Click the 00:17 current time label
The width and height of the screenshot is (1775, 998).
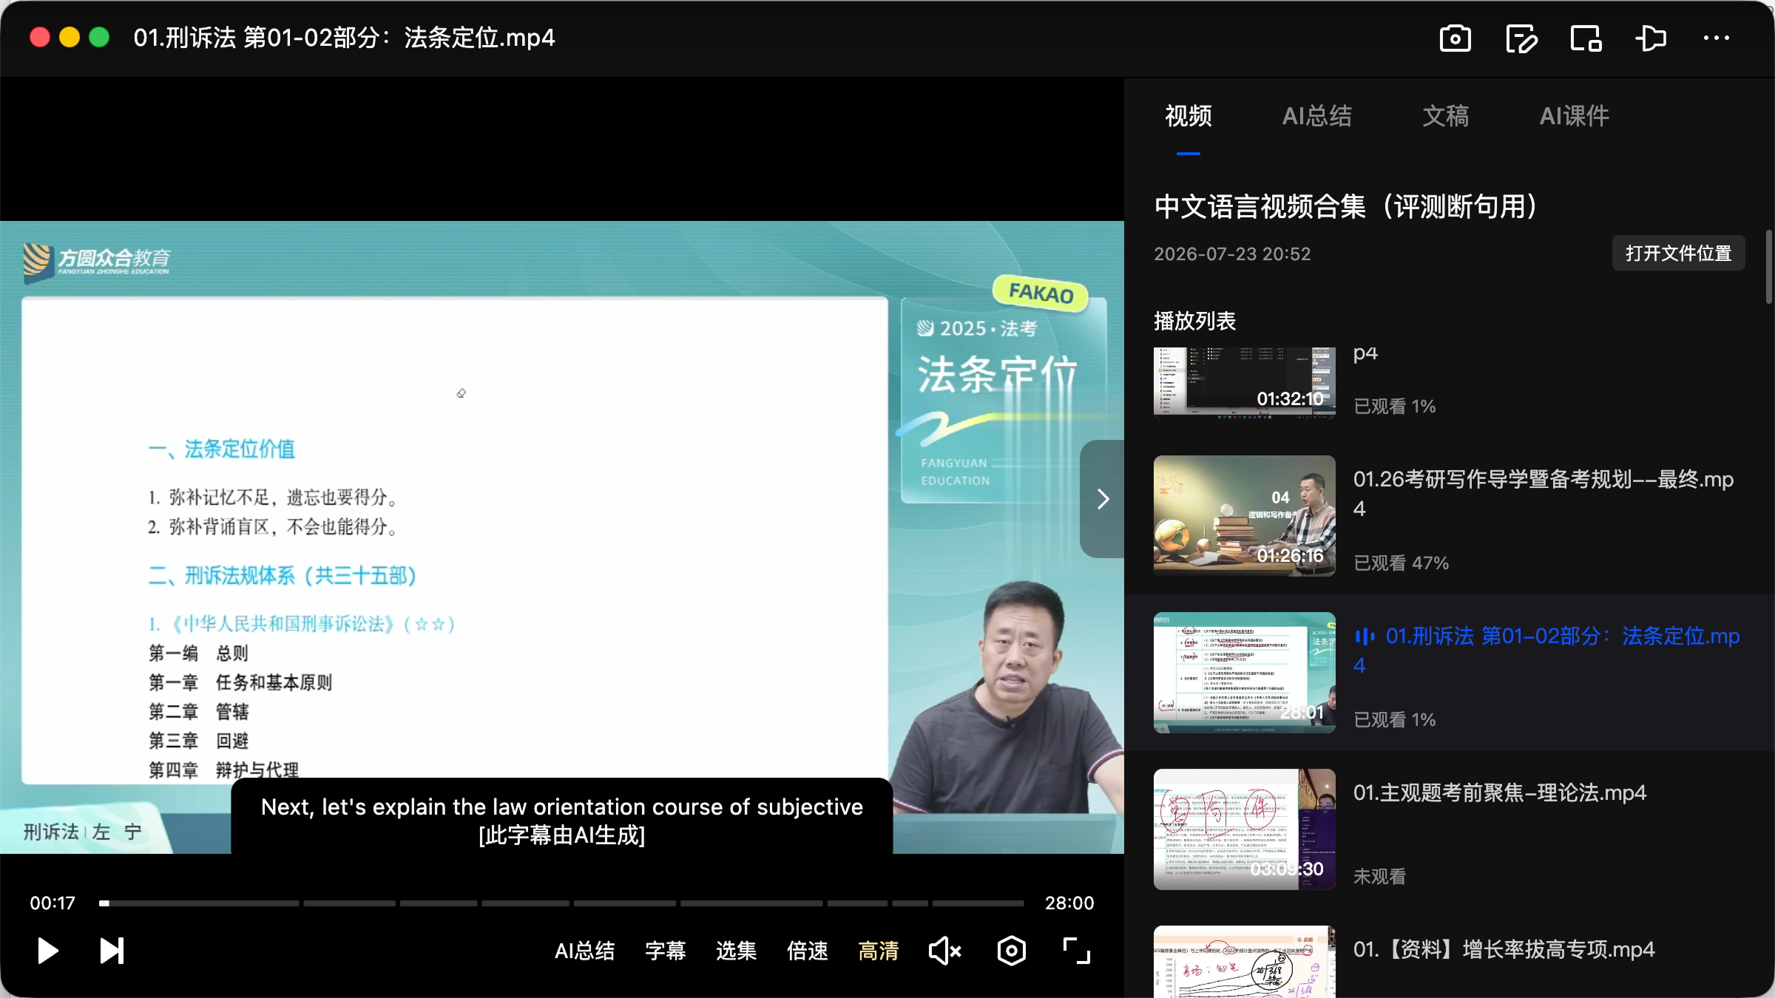pos(52,903)
